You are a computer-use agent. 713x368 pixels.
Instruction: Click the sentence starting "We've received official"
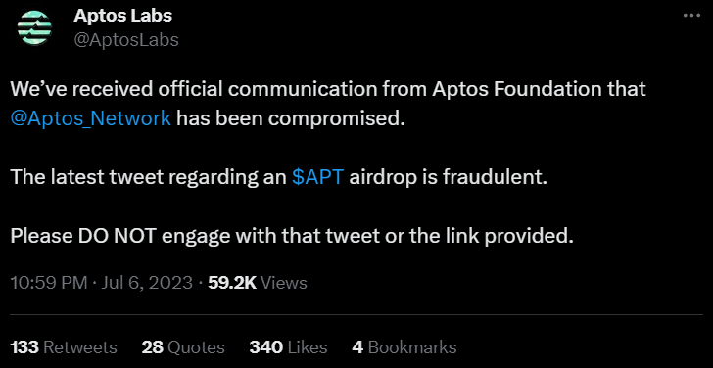[328, 104]
